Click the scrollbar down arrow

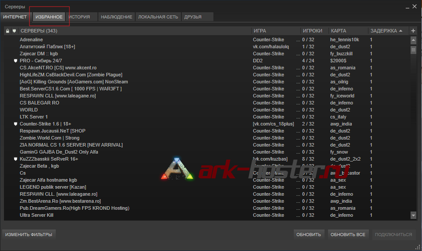click(414, 215)
